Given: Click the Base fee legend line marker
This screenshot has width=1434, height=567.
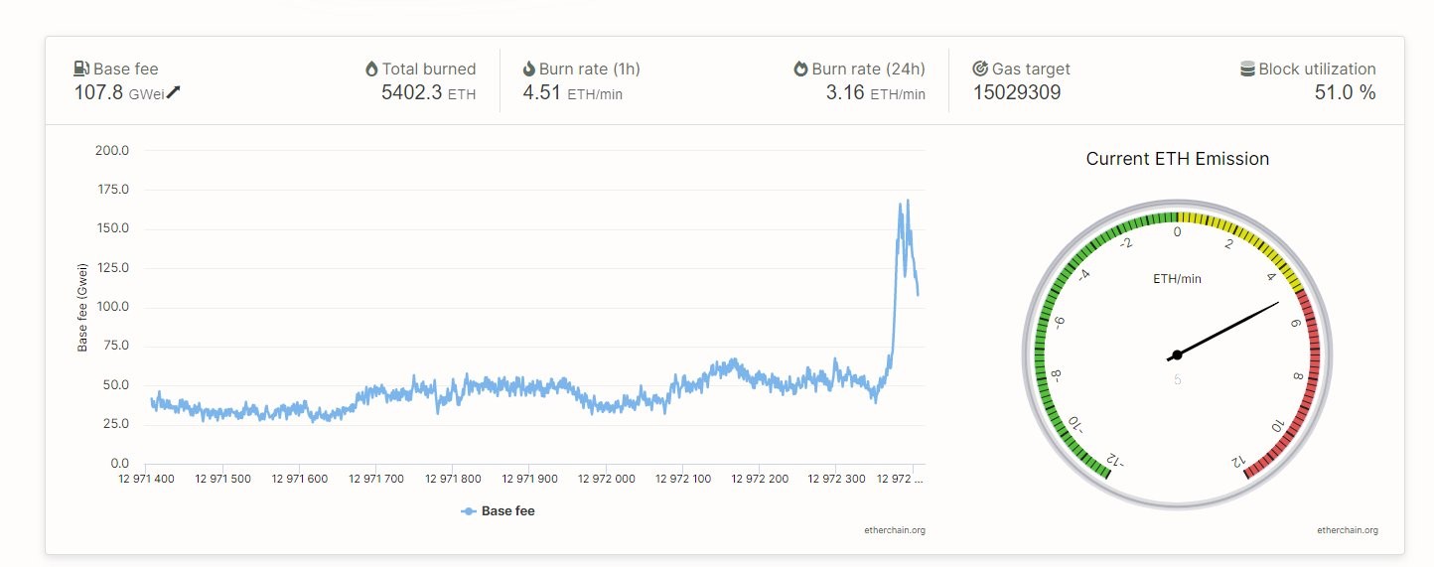Looking at the screenshot, I should click(469, 511).
